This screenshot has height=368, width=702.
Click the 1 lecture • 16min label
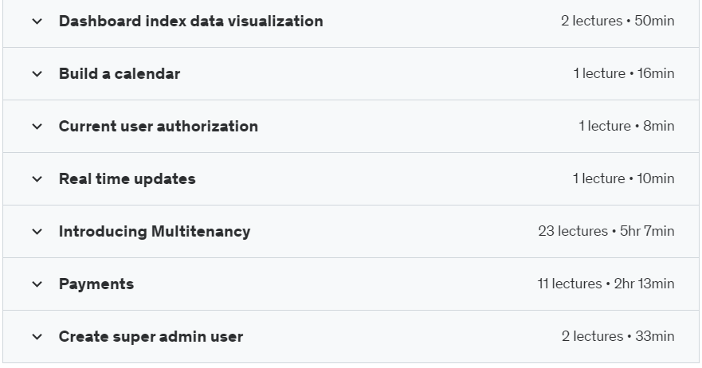coord(624,73)
